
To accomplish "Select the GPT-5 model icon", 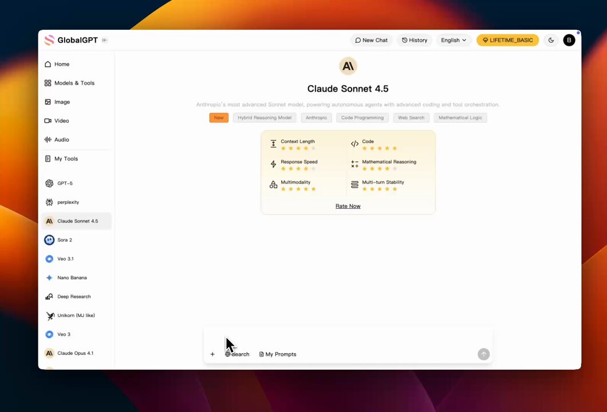I will pyautogui.click(x=49, y=183).
